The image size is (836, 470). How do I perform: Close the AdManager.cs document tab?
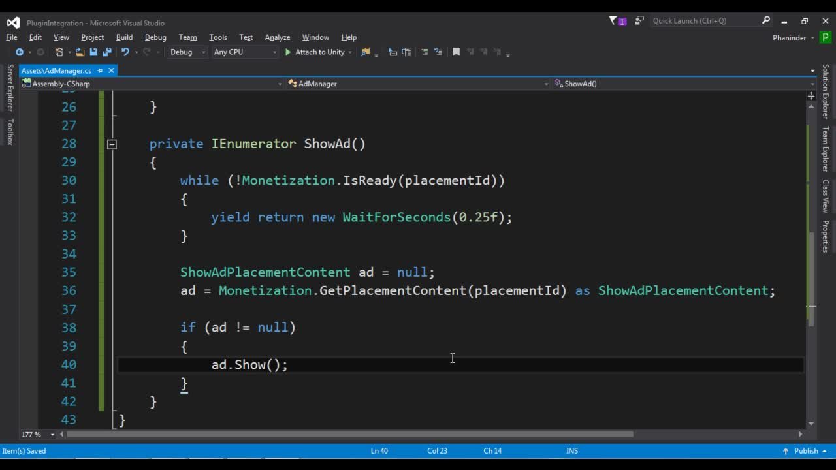(111, 70)
